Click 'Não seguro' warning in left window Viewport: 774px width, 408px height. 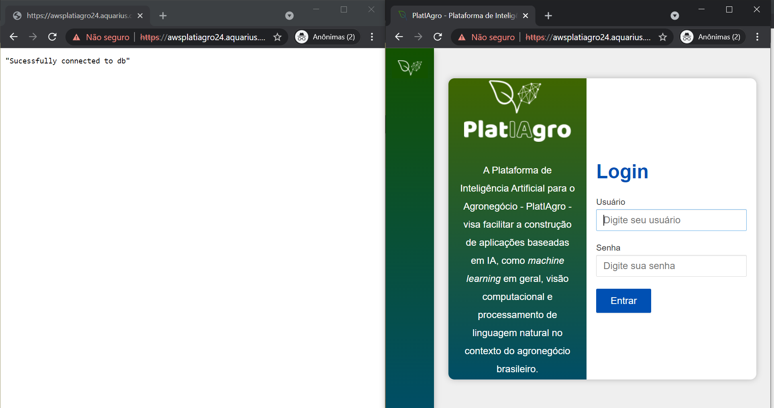101,37
